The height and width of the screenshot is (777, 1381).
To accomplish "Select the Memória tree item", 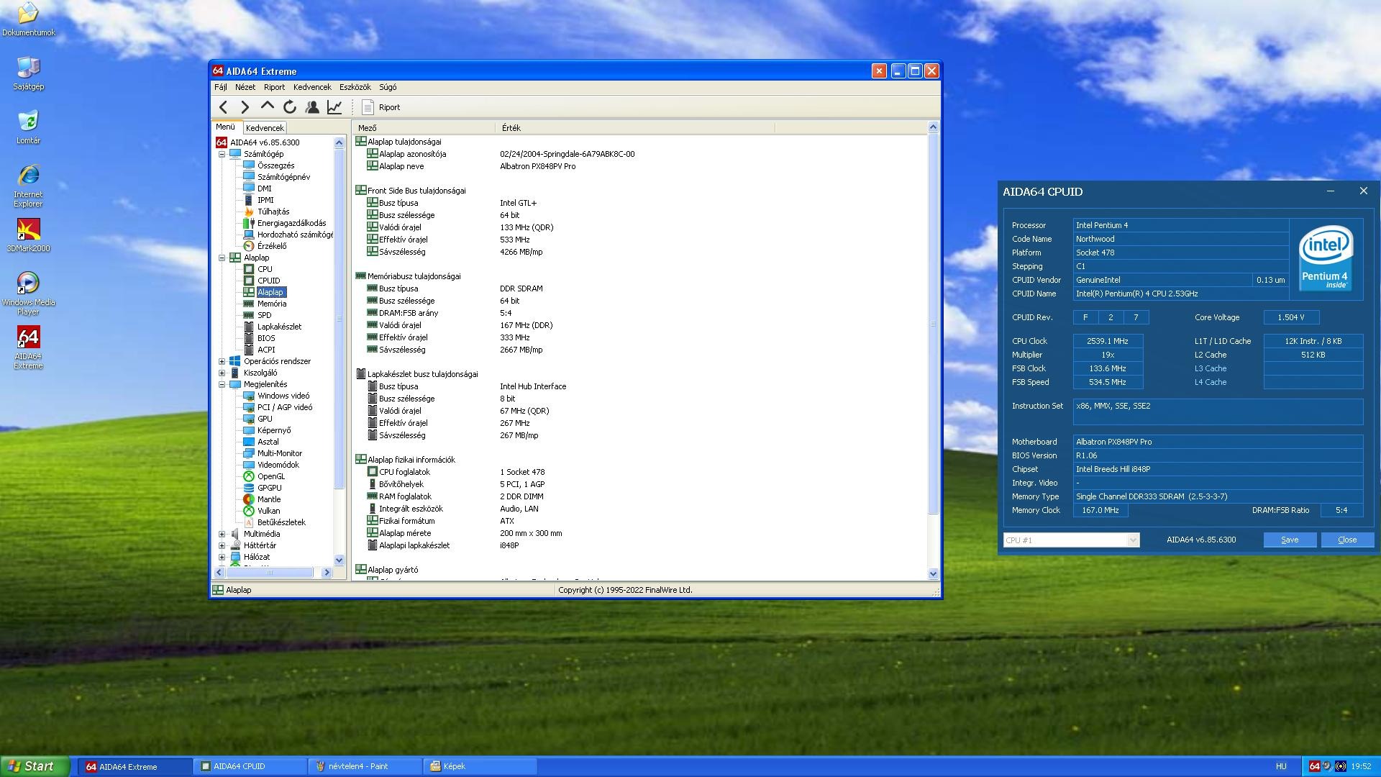I will [x=272, y=304].
